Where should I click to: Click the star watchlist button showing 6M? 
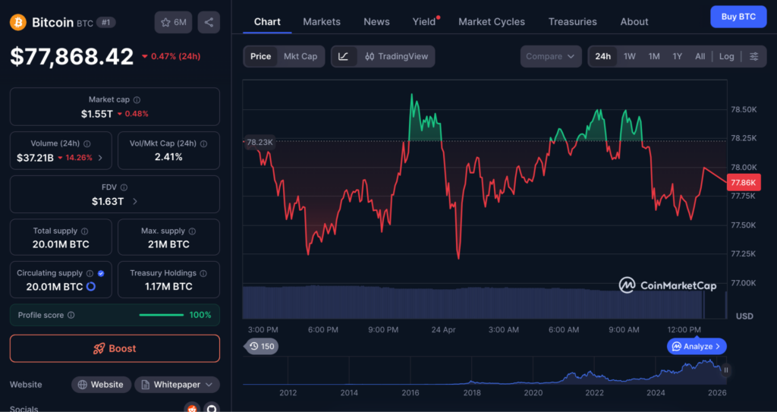click(173, 22)
